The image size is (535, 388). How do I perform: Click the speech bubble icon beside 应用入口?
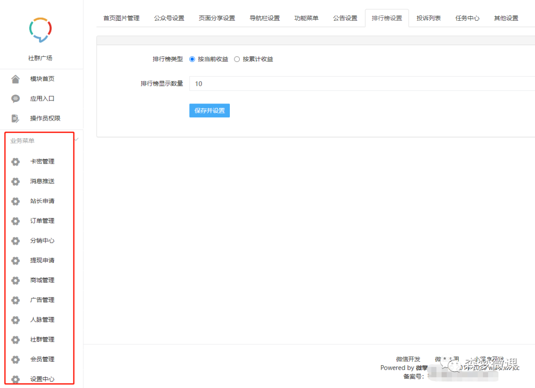click(15, 98)
